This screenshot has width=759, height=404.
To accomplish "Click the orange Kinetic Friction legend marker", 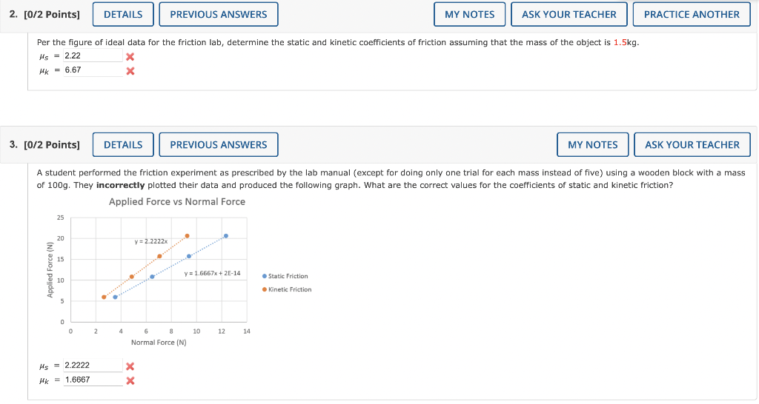I will coord(265,289).
